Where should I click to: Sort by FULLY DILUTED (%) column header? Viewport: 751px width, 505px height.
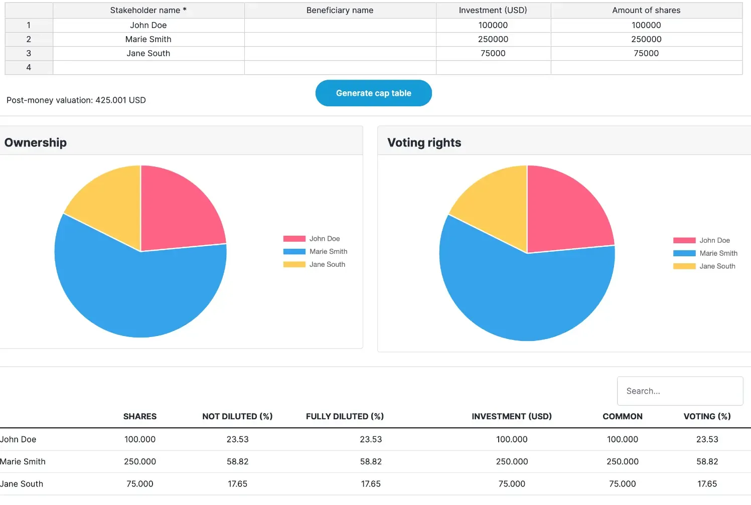[345, 417]
